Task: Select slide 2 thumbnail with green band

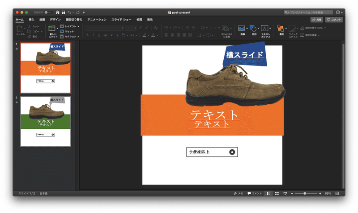Action: (46, 121)
